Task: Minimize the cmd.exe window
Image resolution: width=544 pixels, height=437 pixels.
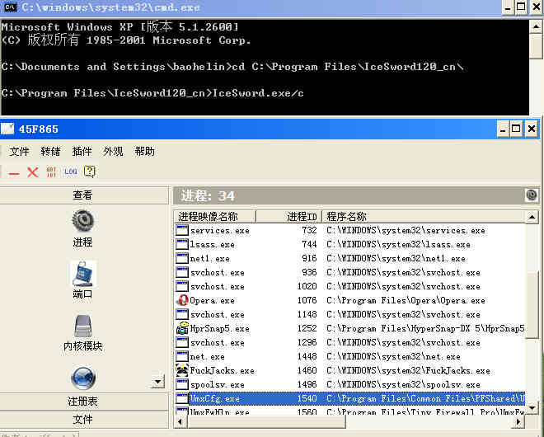Action: (x=508, y=7)
